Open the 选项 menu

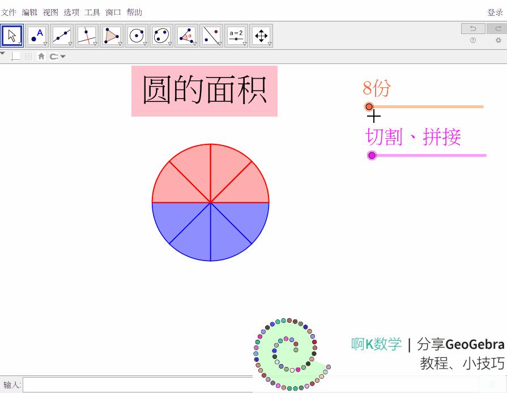tap(71, 11)
